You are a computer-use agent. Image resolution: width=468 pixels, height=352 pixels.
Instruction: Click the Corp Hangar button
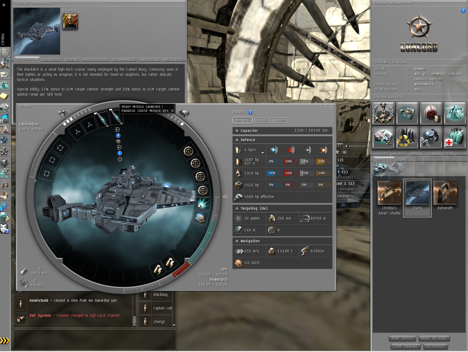406,346
